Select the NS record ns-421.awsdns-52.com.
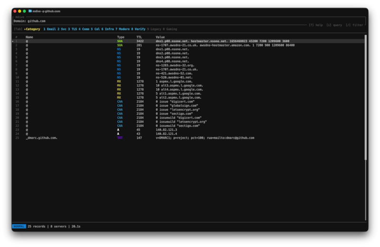 tap(188, 74)
